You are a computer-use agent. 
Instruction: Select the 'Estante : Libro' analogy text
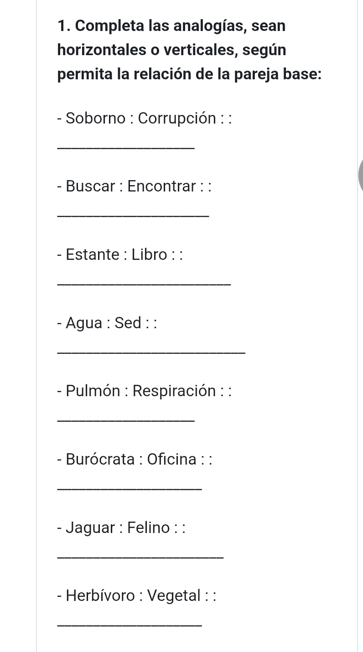click(x=120, y=254)
